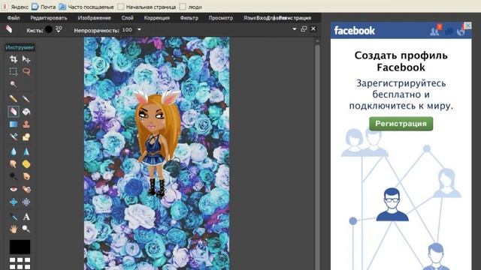Open the Слой menu
Image resolution: width=481 pixels, height=270 pixels.
click(x=127, y=18)
